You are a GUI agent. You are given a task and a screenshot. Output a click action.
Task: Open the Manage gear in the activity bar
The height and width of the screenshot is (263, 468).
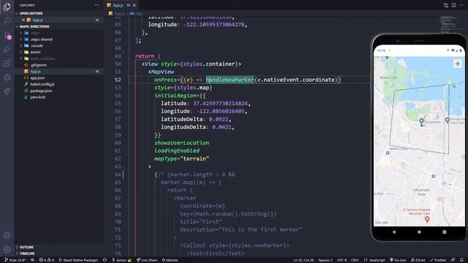(7, 249)
